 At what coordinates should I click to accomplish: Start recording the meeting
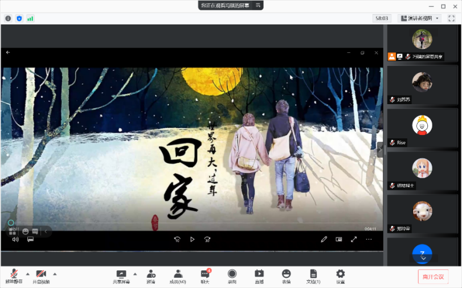pos(232,276)
